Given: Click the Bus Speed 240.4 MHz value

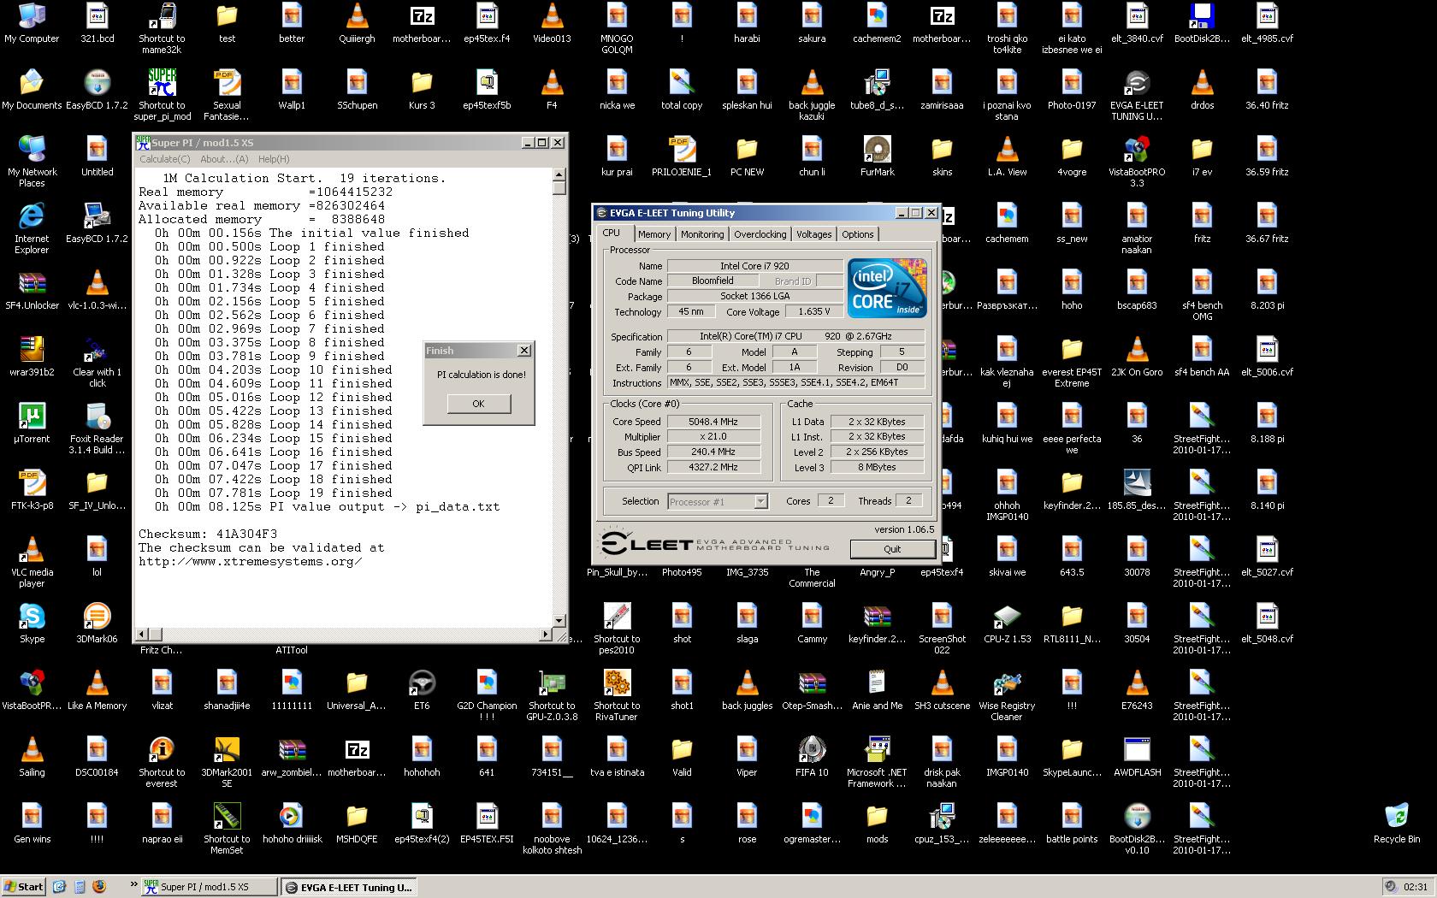Looking at the screenshot, I should click(x=713, y=452).
